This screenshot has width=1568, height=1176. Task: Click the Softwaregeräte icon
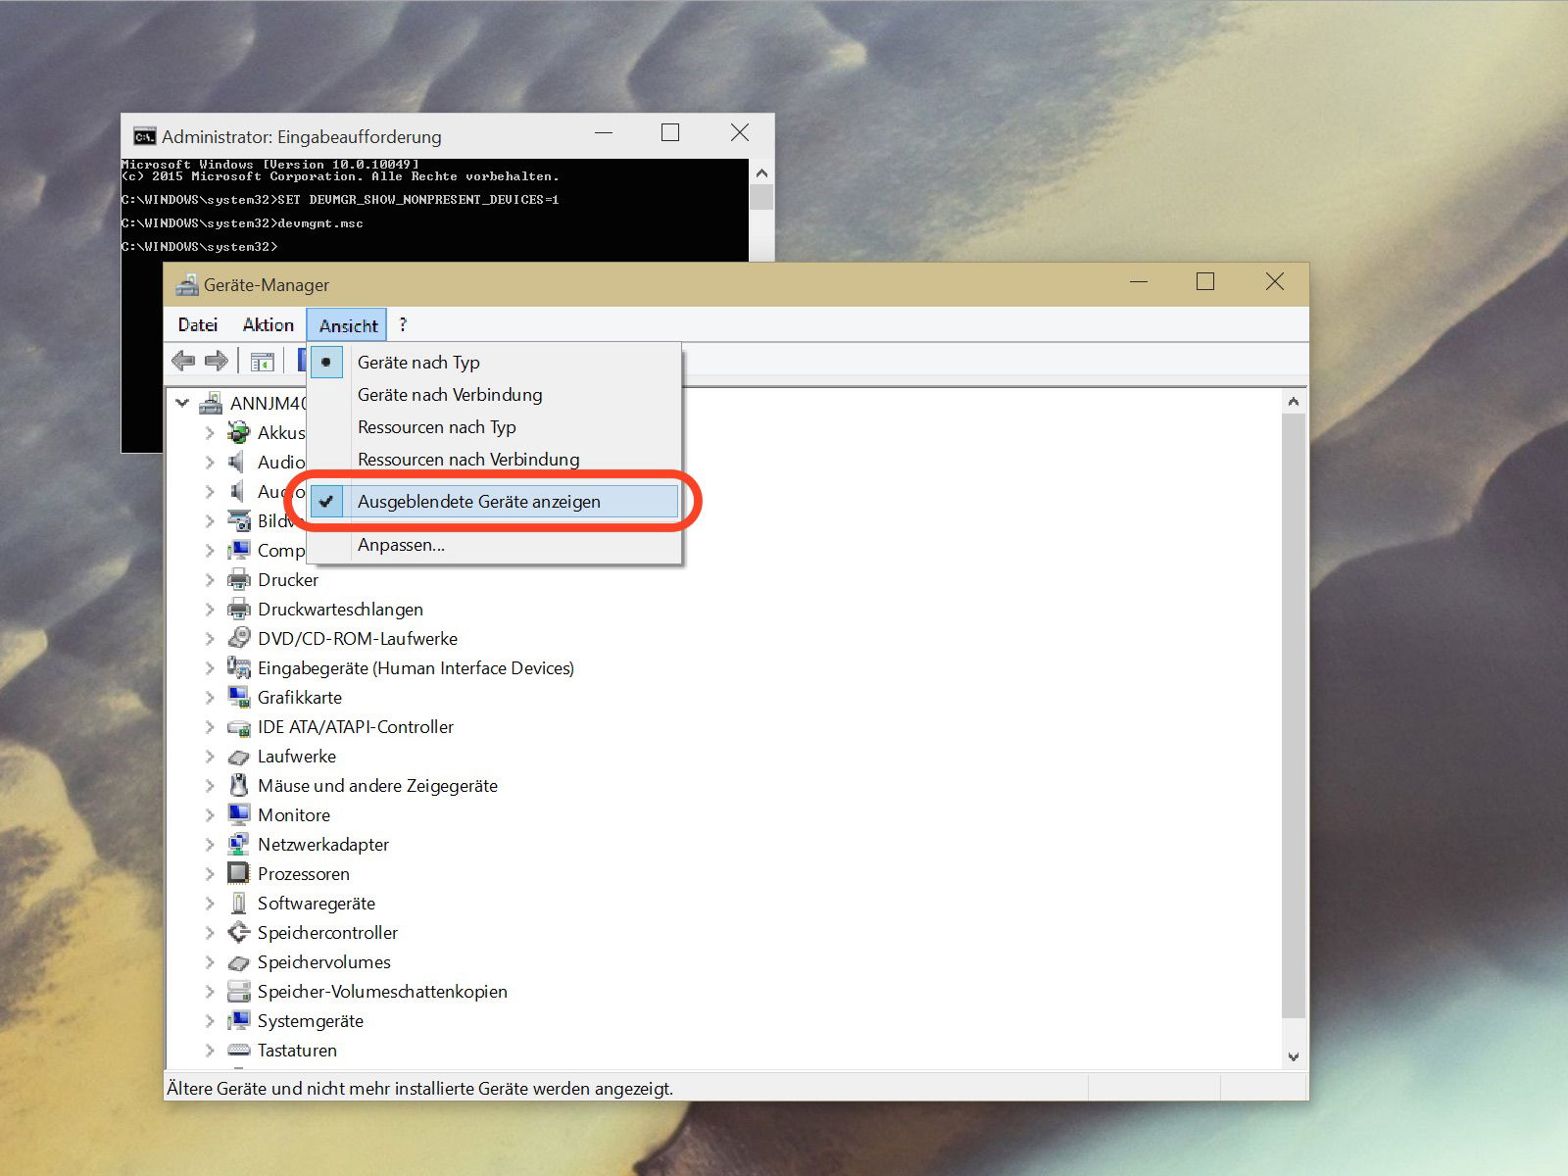click(x=238, y=903)
